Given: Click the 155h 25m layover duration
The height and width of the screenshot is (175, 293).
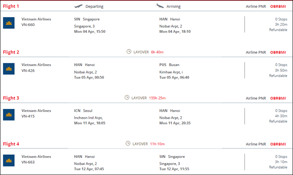Looking at the screenshot, I should tap(157, 98).
